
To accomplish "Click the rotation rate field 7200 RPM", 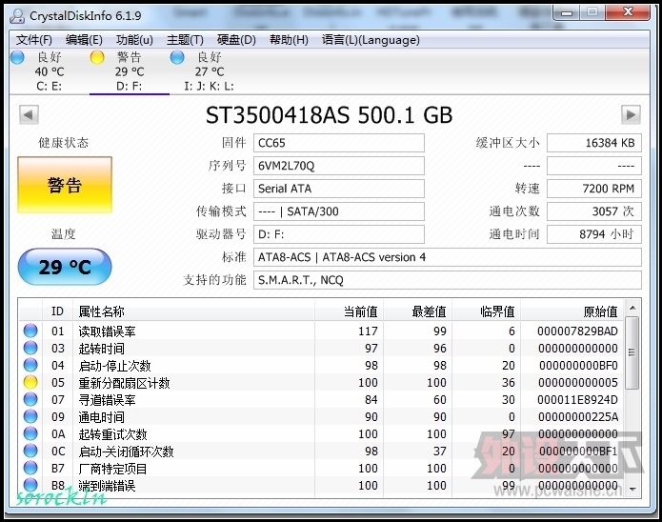I will pos(594,189).
